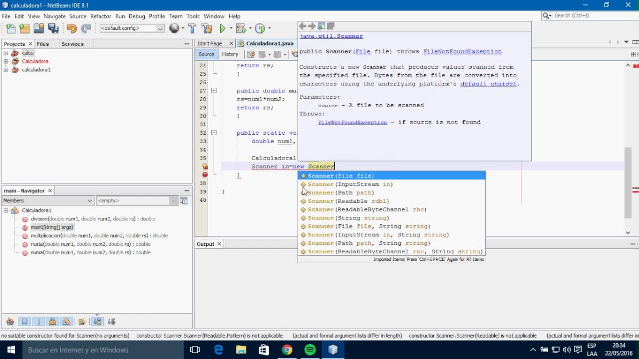This screenshot has width=639, height=359.
Task: Follow the File type link in constructor signature
Action: click(x=362, y=51)
